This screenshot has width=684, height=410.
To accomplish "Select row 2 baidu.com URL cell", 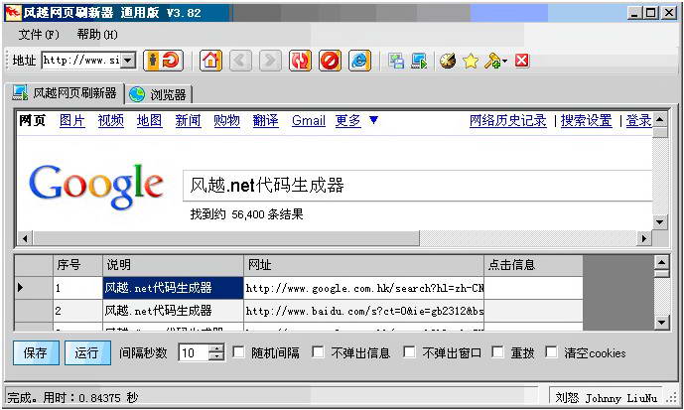I will click(363, 311).
